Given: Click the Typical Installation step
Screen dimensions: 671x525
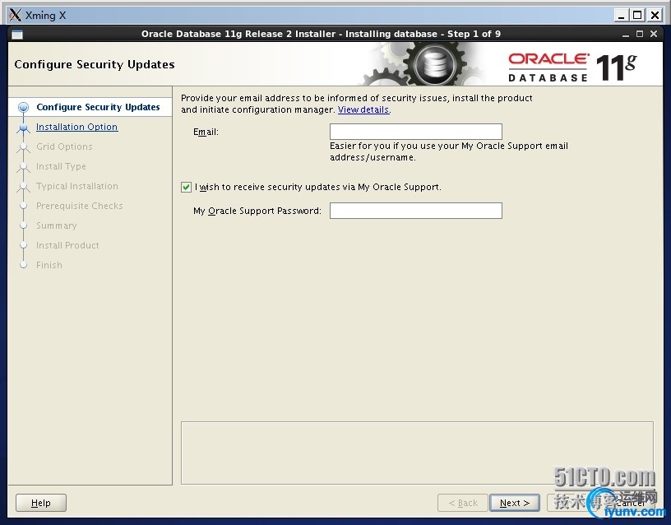Looking at the screenshot, I should [77, 186].
